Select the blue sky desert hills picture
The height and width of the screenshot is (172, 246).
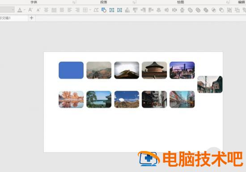pyautogui.click(x=127, y=99)
